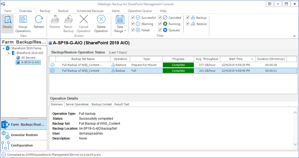
Task: Open the Date Range calendar
Action: tap(120, 20)
